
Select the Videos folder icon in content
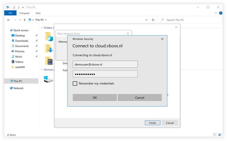tap(49, 61)
